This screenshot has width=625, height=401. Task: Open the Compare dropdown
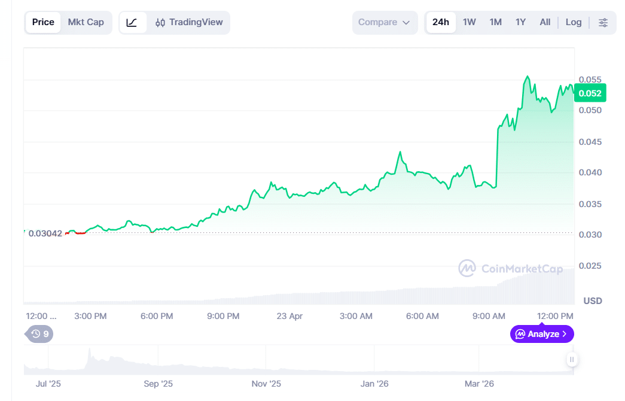[385, 23]
